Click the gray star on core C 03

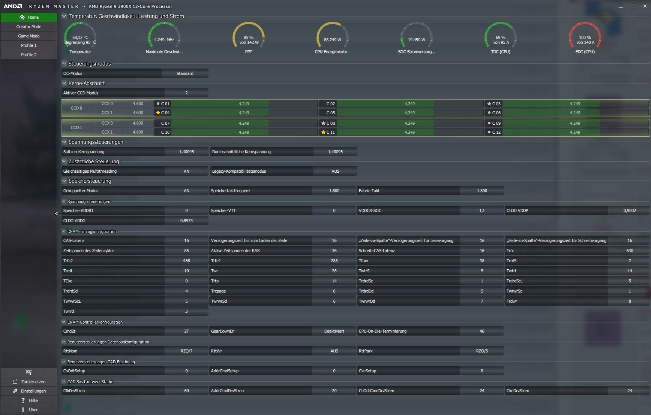tap(489, 104)
